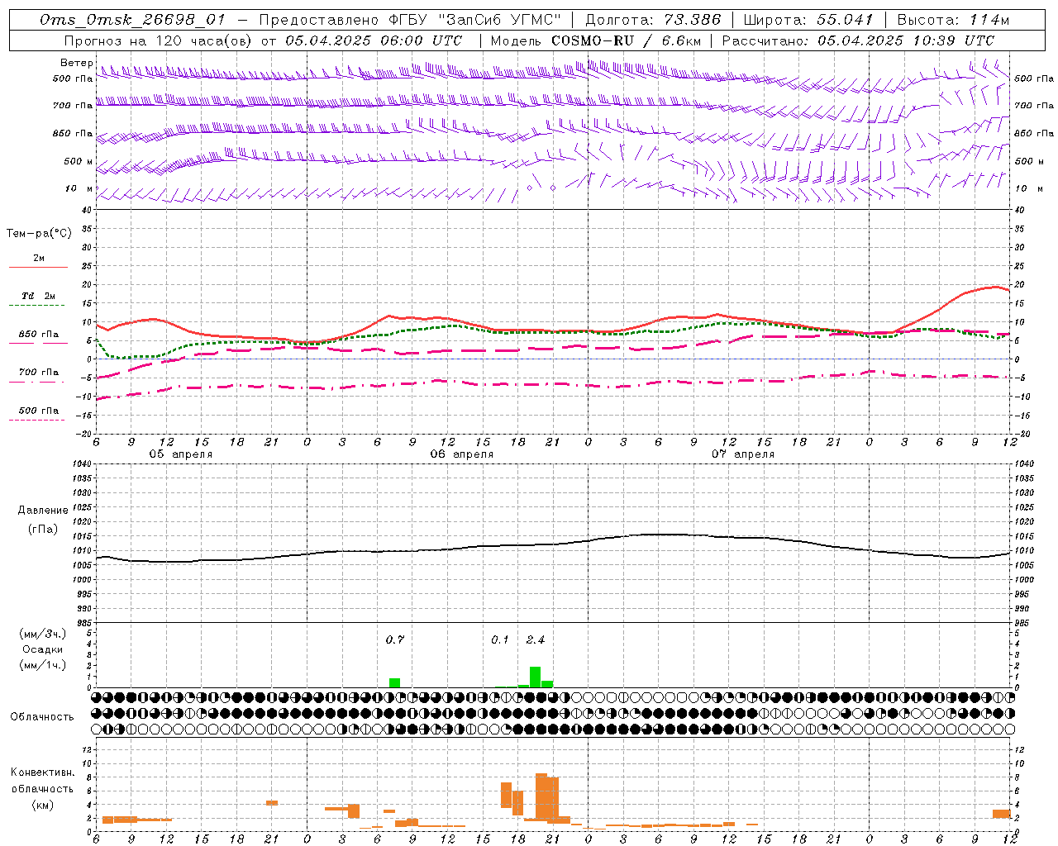
Task: Click the 0.1 precipitation amount value
Action: (500, 640)
